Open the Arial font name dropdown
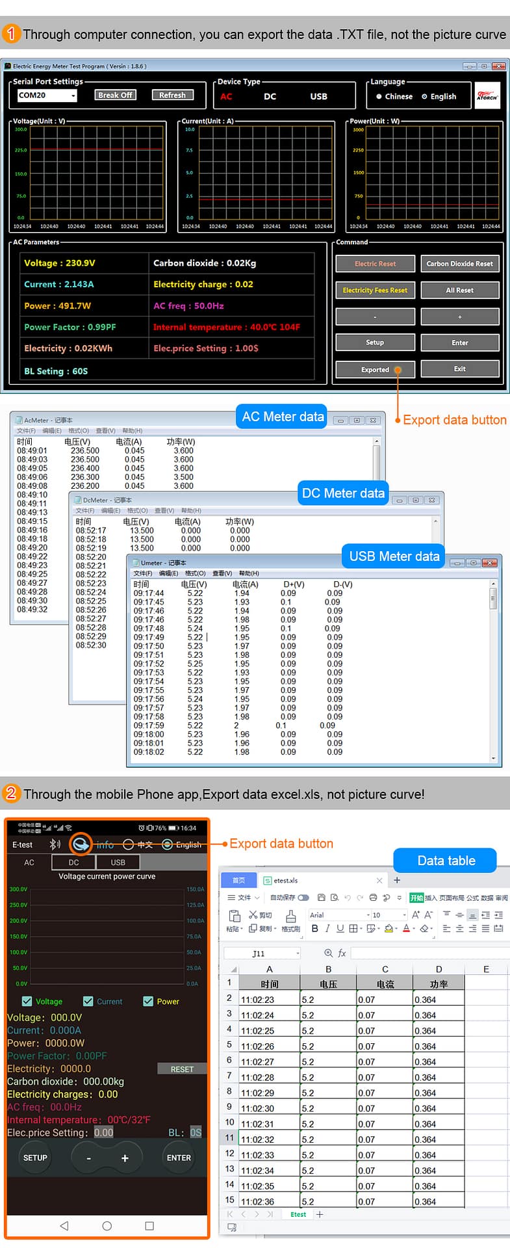 [x=368, y=915]
